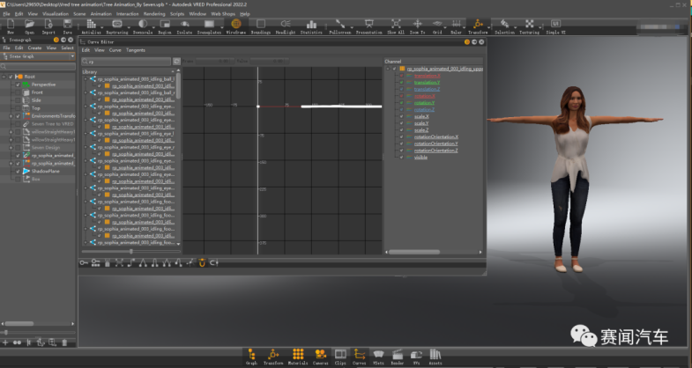692x368 pixels.
Task: Uncheck the visible channel checkbox
Action: pyautogui.click(x=401, y=157)
